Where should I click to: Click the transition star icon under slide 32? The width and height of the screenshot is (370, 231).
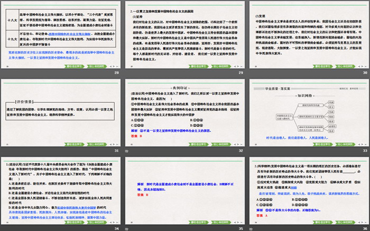[126, 151]
